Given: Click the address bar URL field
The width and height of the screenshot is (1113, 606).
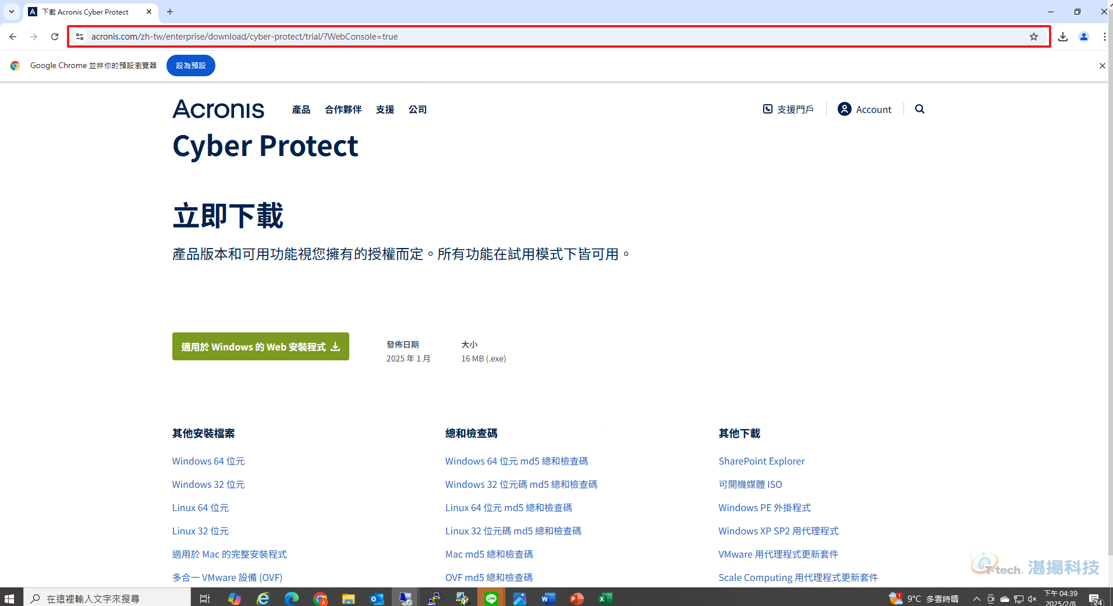Looking at the screenshot, I should pyautogui.click(x=559, y=37).
